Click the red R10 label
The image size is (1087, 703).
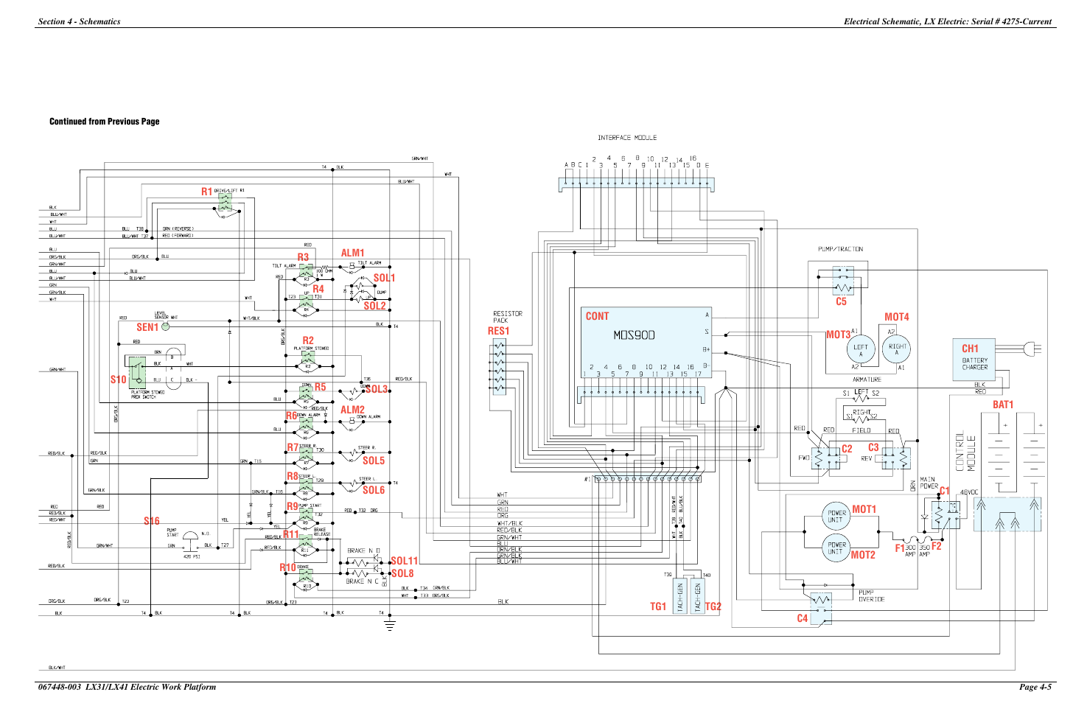click(x=287, y=567)
